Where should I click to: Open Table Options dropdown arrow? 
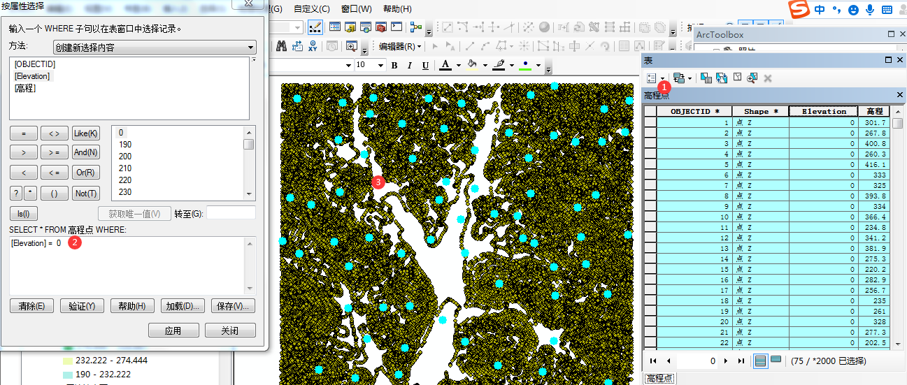click(662, 78)
